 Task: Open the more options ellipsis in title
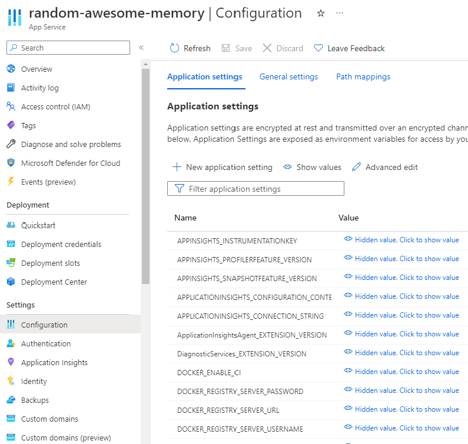click(340, 13)
